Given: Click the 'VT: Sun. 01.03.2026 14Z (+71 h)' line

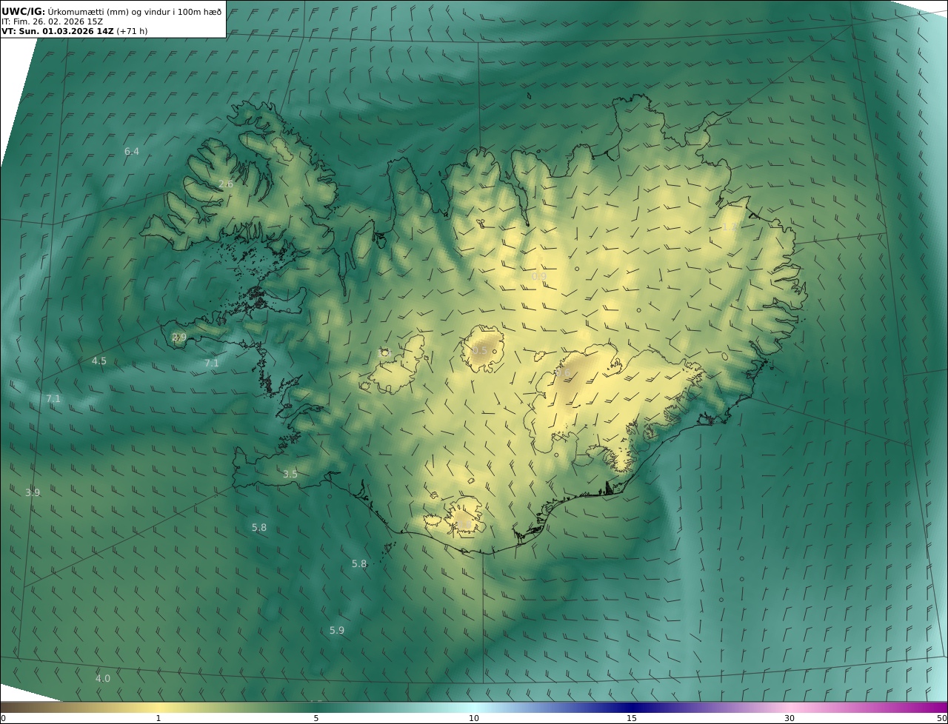Looking at the screenshot, I should click(74, 32).
